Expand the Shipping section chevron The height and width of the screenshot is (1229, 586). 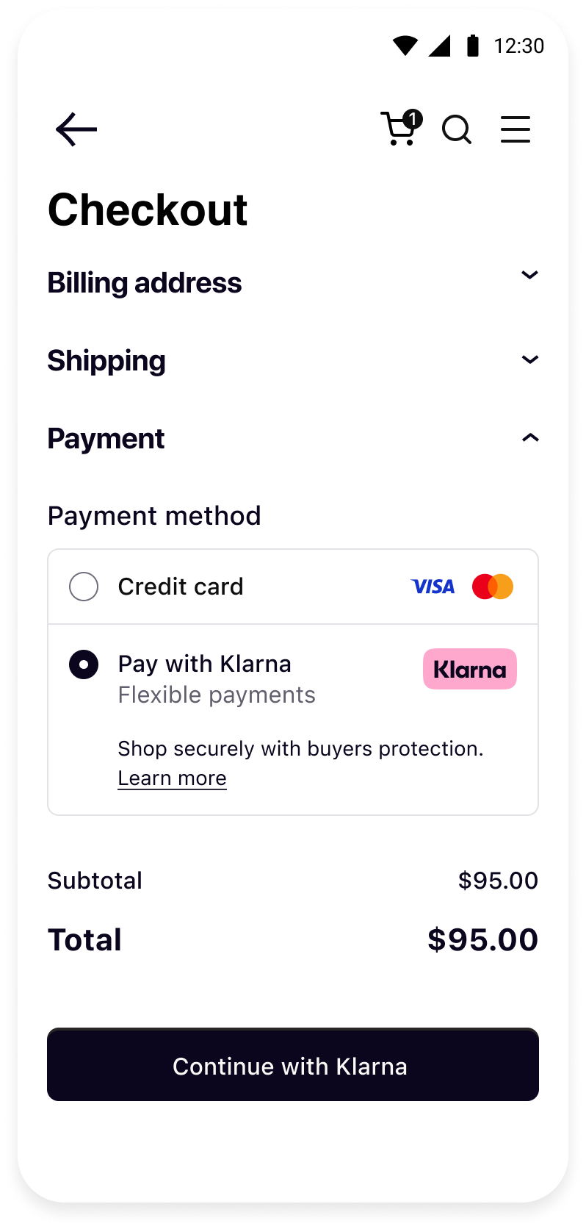530,359
